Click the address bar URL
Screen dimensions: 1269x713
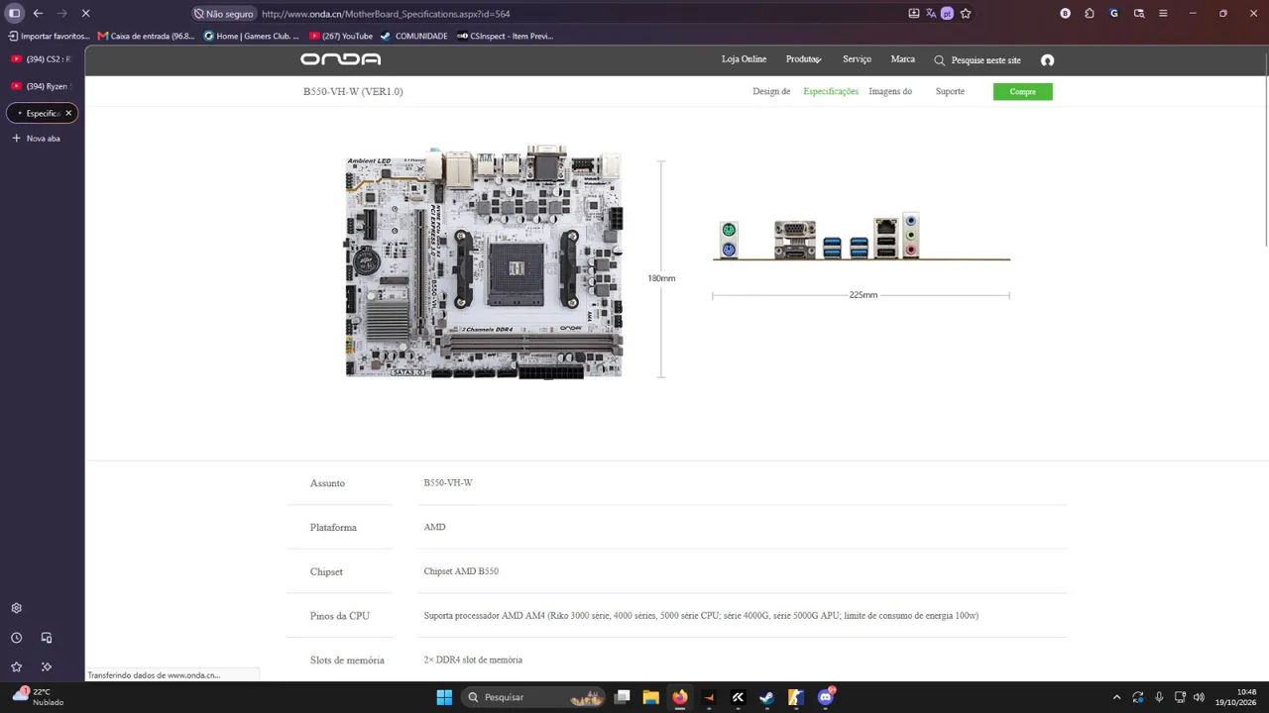pos(386,14)
